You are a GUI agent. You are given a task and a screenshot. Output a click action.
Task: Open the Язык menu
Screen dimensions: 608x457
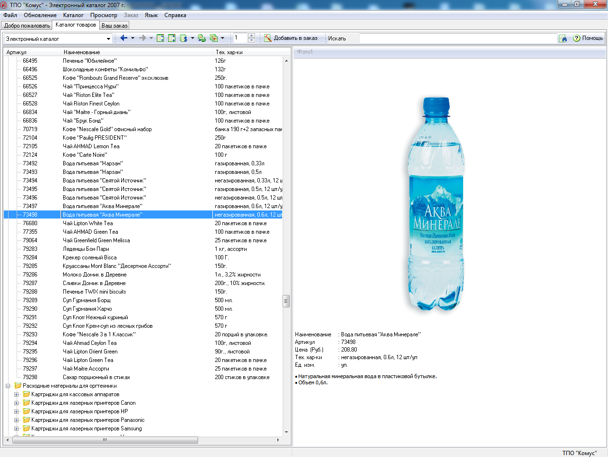click(x=152, y=15)
